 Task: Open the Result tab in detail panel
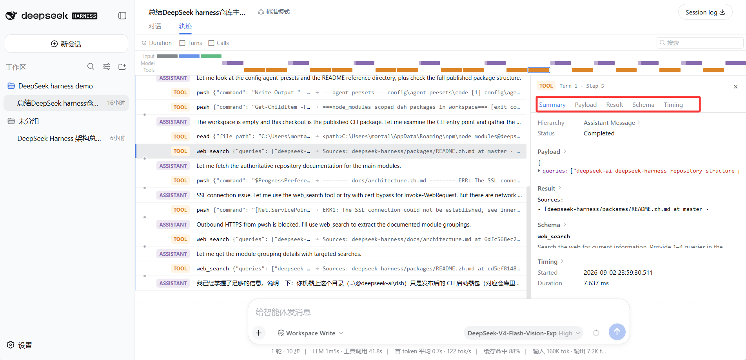pyautogui.click(x=614, y=104)
